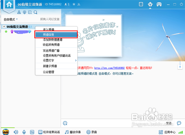Choose 进入频道 from context menu
This screenshot has width=185, height=135.
click(56, 29)
